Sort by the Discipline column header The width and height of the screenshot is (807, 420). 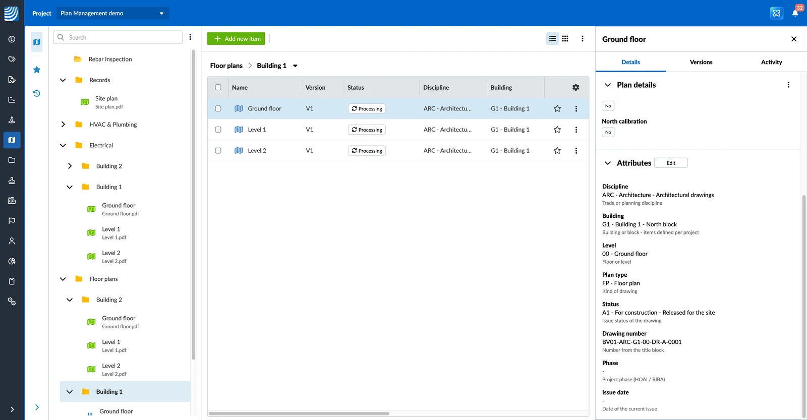pos(436,88)
